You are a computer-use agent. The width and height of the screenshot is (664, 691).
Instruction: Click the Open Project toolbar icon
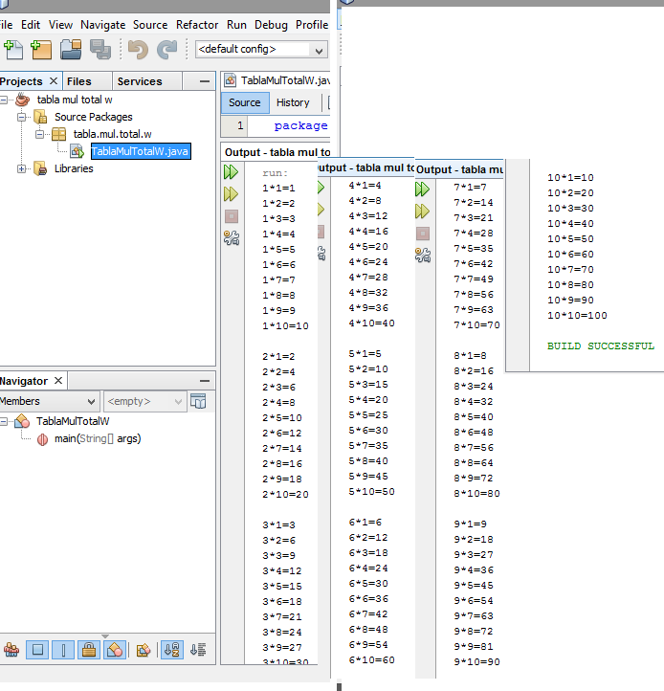pos(71,50)
